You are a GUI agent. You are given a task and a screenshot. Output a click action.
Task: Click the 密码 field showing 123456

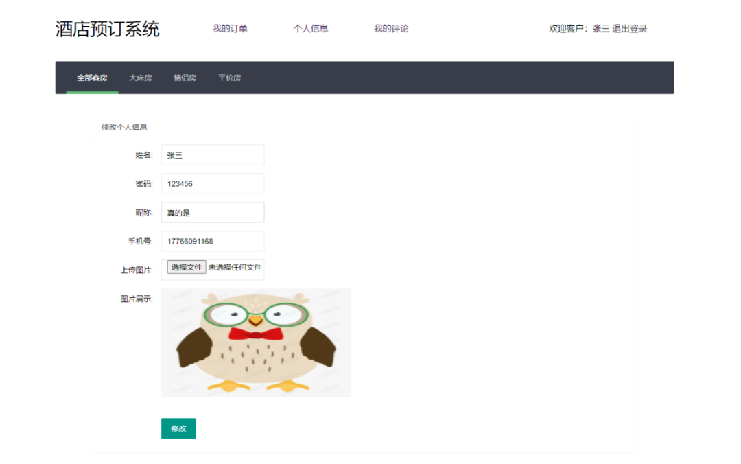(x=213, y=183)
